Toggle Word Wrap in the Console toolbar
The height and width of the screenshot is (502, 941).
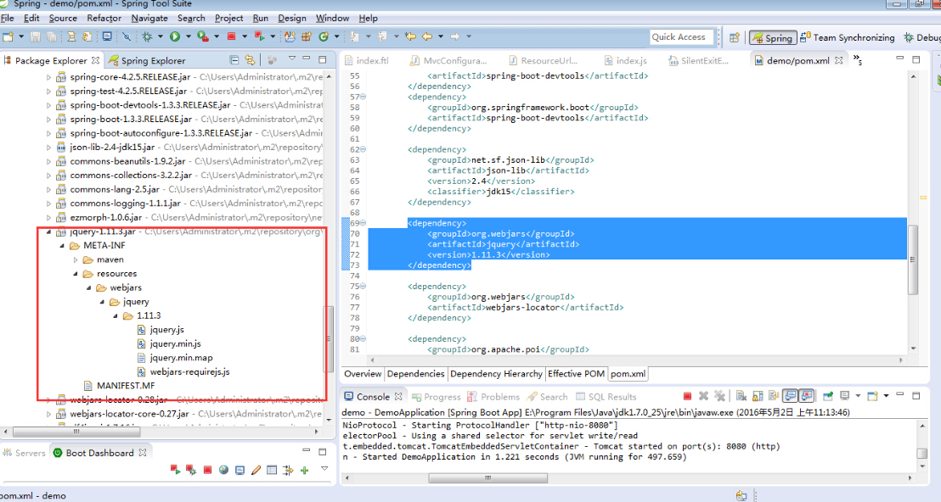[774, 396]
